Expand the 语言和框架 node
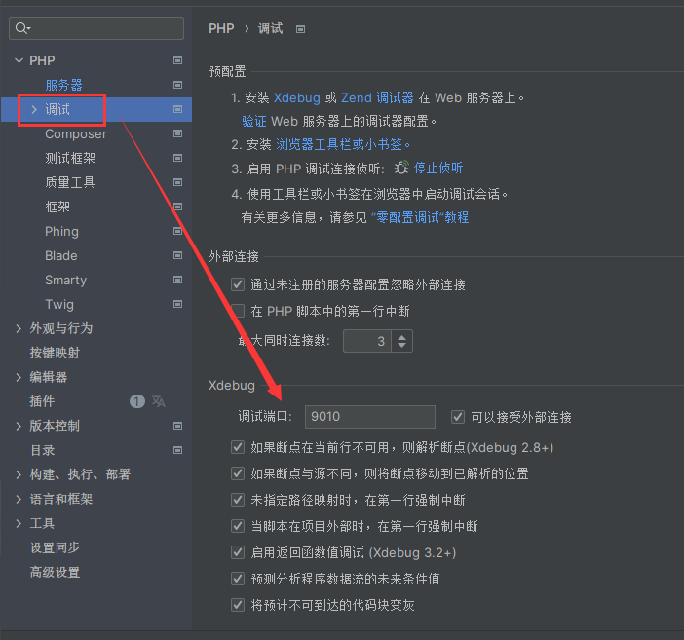Image resolution: width=684 pixels, height=640 pixels. click(x=19, y=499)
